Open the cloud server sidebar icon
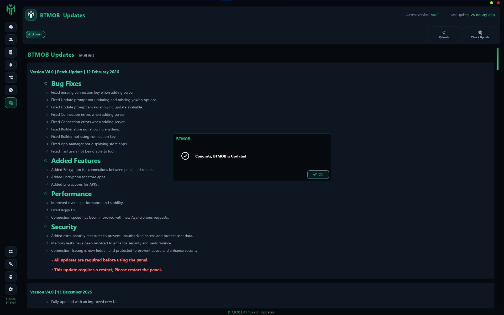The height and width of the screenshot is (315, 504). pyautogui.click(x=11, y=27)
